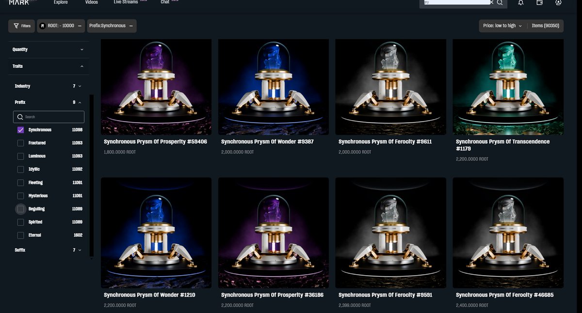Screen dimensions: 582x313
Task: Click title link Synchronous Prysm Of Prosperity #59406
Action: [x=155, y=142]
